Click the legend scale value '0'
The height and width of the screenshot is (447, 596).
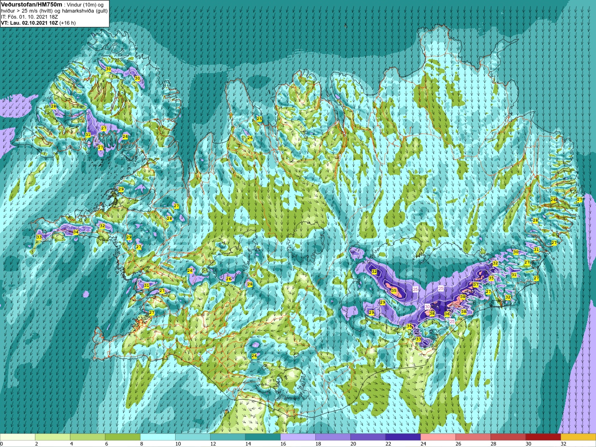1,444
